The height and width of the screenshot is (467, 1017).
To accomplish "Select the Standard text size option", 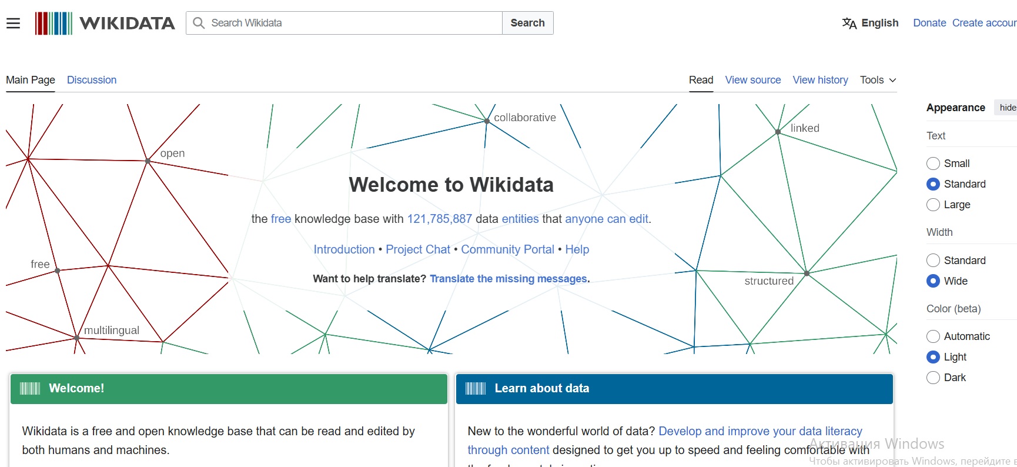I will coord(933,184).
